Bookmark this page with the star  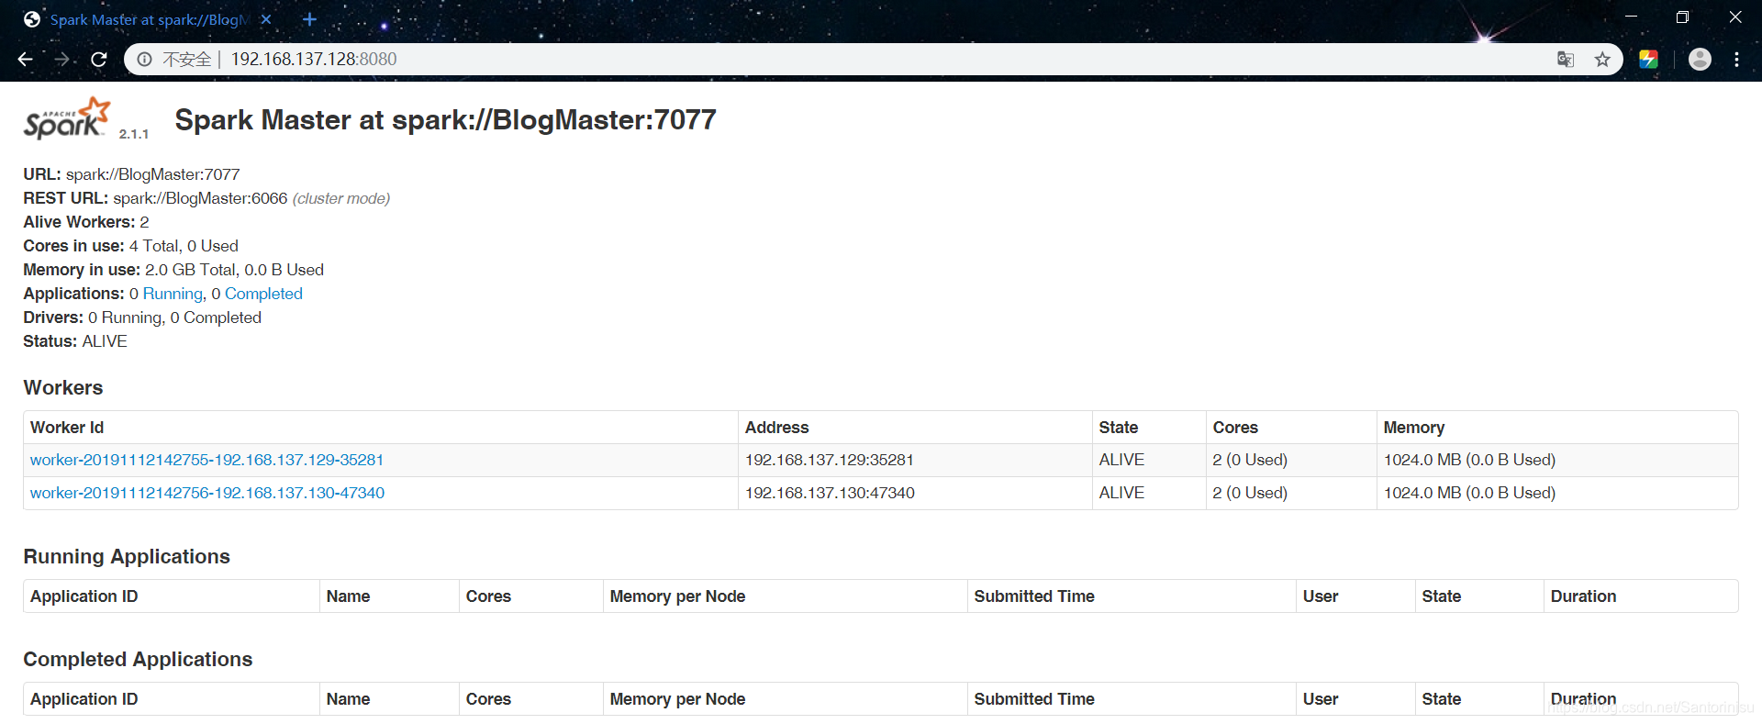[x=1602, y=60]
